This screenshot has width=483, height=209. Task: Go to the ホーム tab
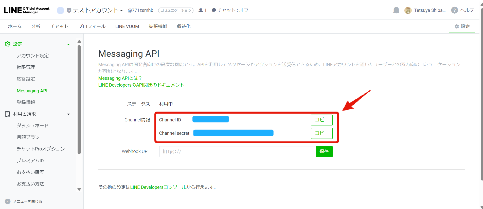(x=15, y=27)
